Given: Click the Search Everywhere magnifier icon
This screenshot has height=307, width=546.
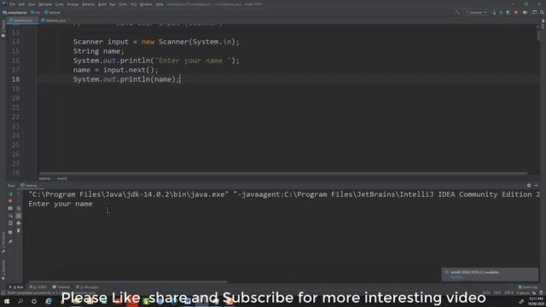Looking at the screenshot, I should pyautogui.click(x=543, y=12).
